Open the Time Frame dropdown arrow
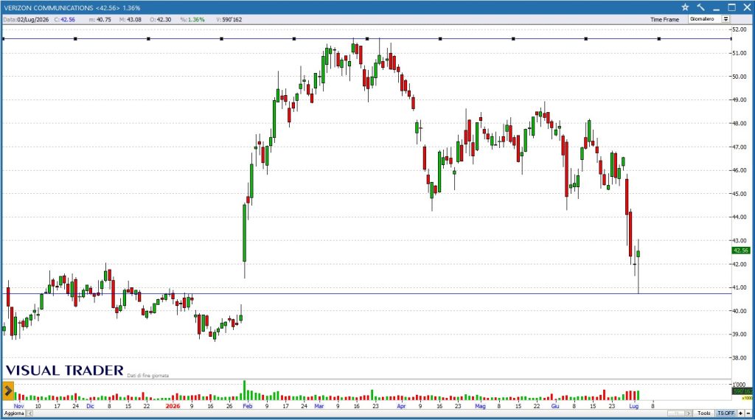755x420 pixels. tap(726, 19)
